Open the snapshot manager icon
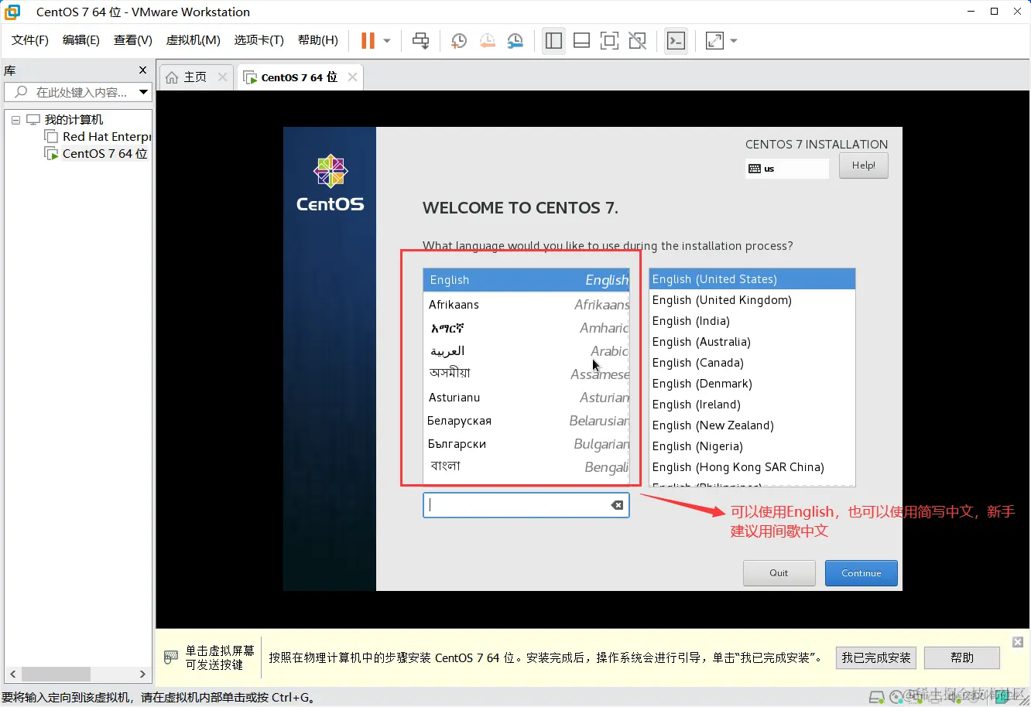The height and width of the screenshot is (707, 1031). click(515, 41)
